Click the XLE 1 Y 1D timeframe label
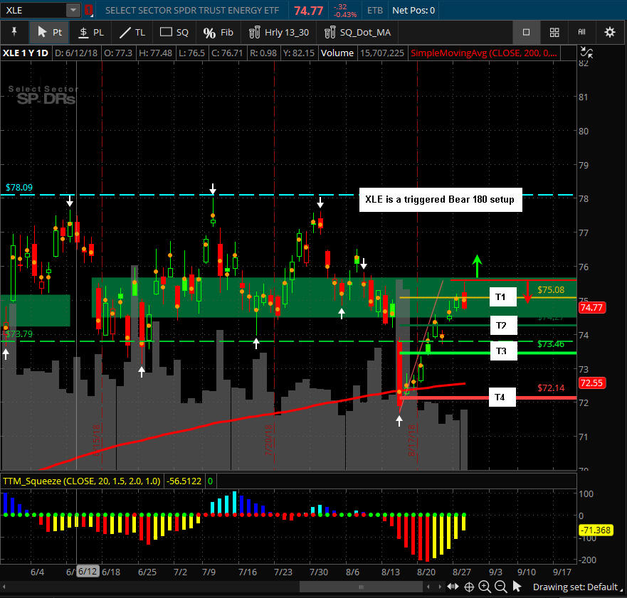This screenshot has width=627, height=598. (26, 53)
